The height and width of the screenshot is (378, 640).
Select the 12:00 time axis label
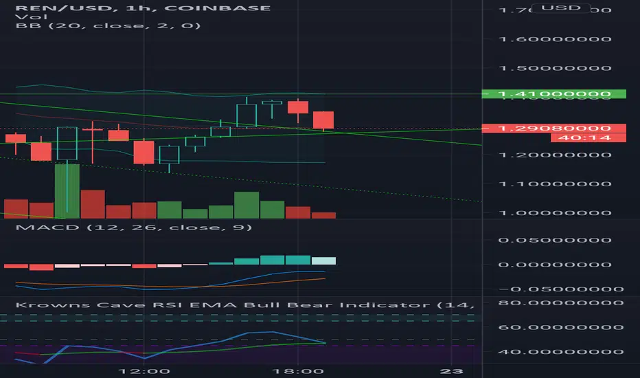click(x=144, y=371)
